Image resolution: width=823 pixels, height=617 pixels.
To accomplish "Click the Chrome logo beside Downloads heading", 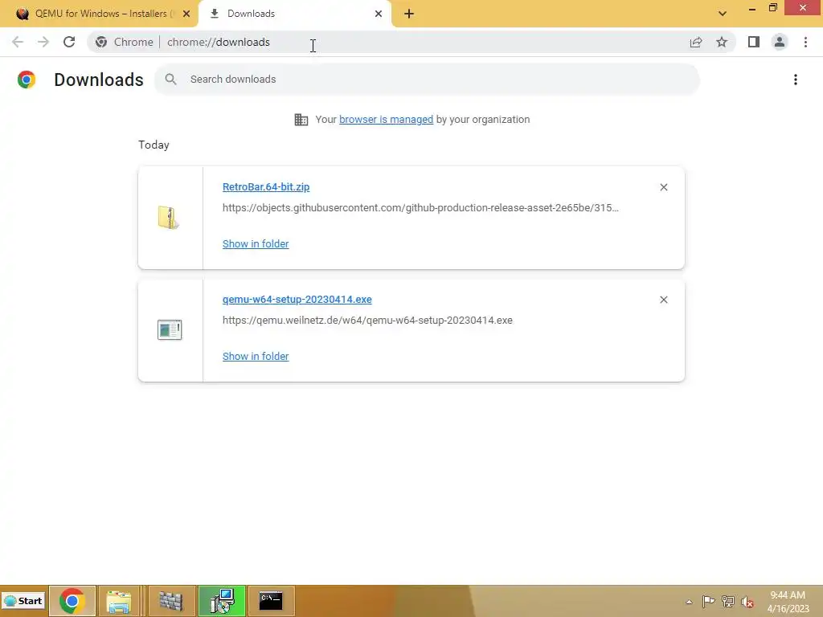I will coord(27,80).
